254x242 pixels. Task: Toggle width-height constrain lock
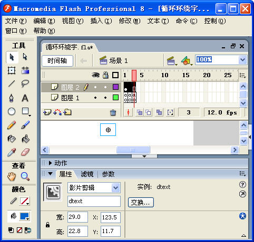pyautogui.click(x=47, y=225)
